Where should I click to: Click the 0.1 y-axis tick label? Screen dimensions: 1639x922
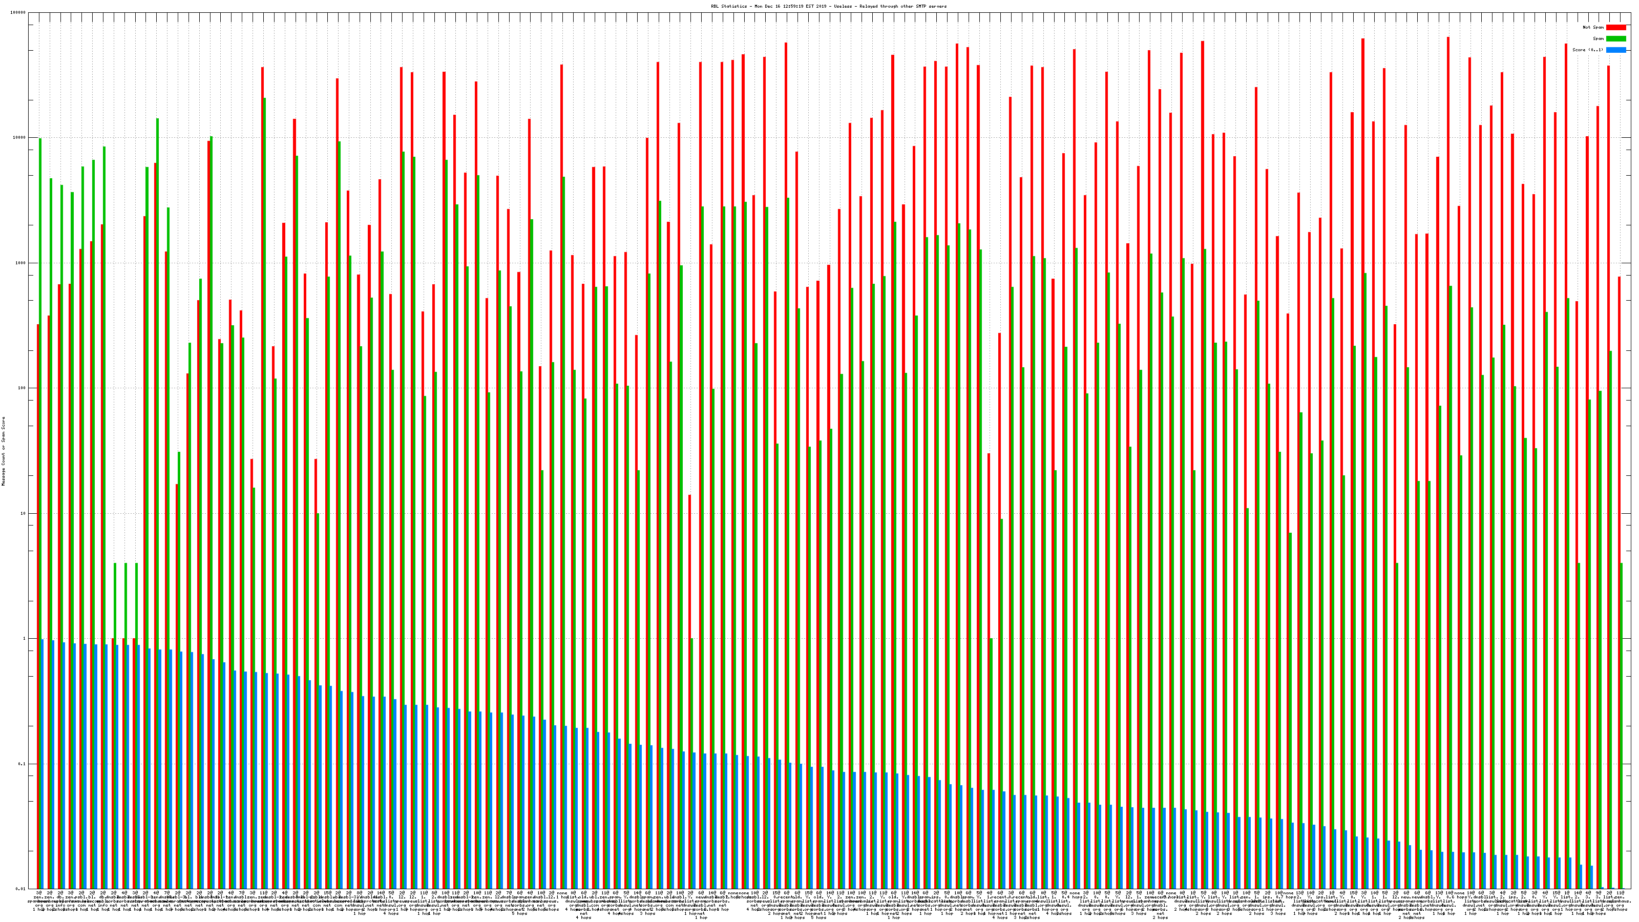[22, 764]
